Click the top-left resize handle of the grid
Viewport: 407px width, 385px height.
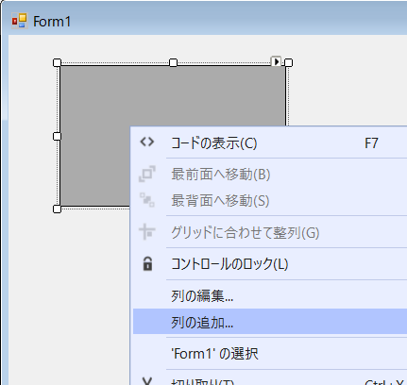(x=57, y=62)
